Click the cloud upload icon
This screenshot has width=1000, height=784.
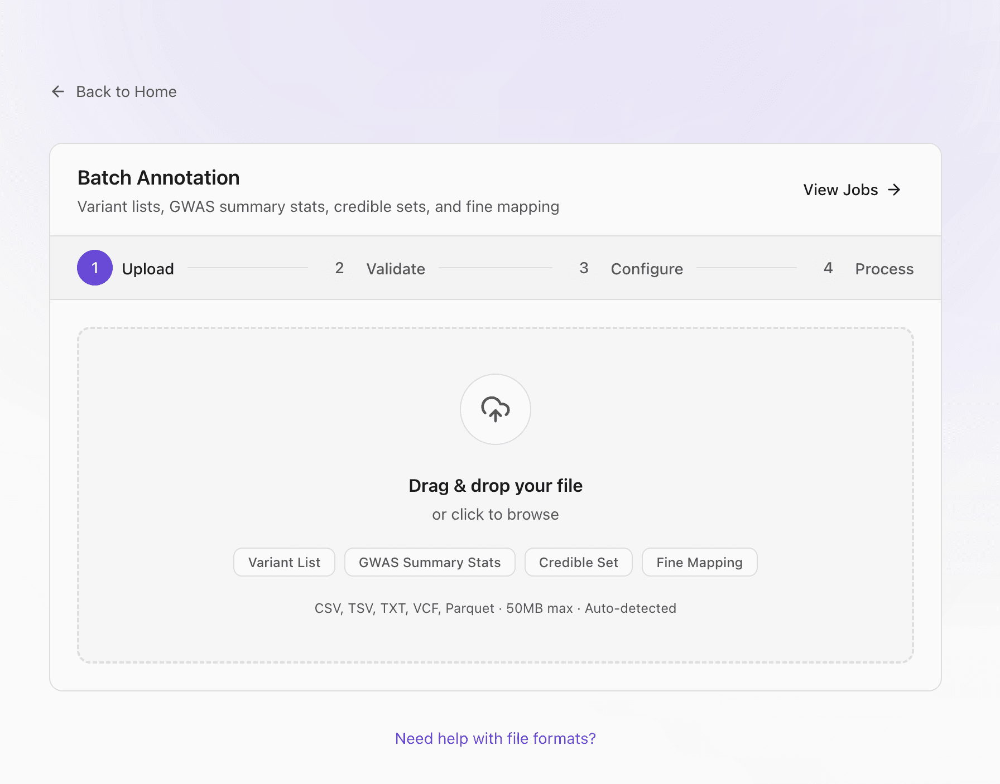[496, 409]
